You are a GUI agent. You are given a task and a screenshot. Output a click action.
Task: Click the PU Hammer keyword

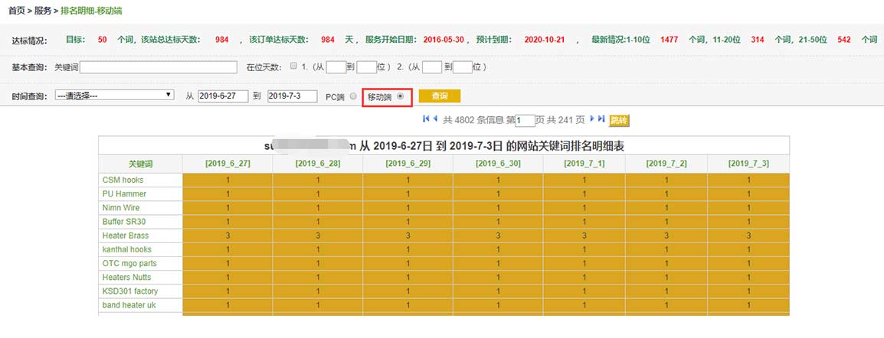(124, 194)
